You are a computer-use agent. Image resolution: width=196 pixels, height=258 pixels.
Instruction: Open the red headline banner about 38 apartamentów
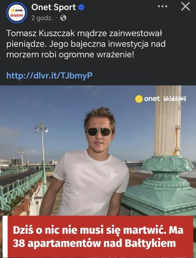98,236
